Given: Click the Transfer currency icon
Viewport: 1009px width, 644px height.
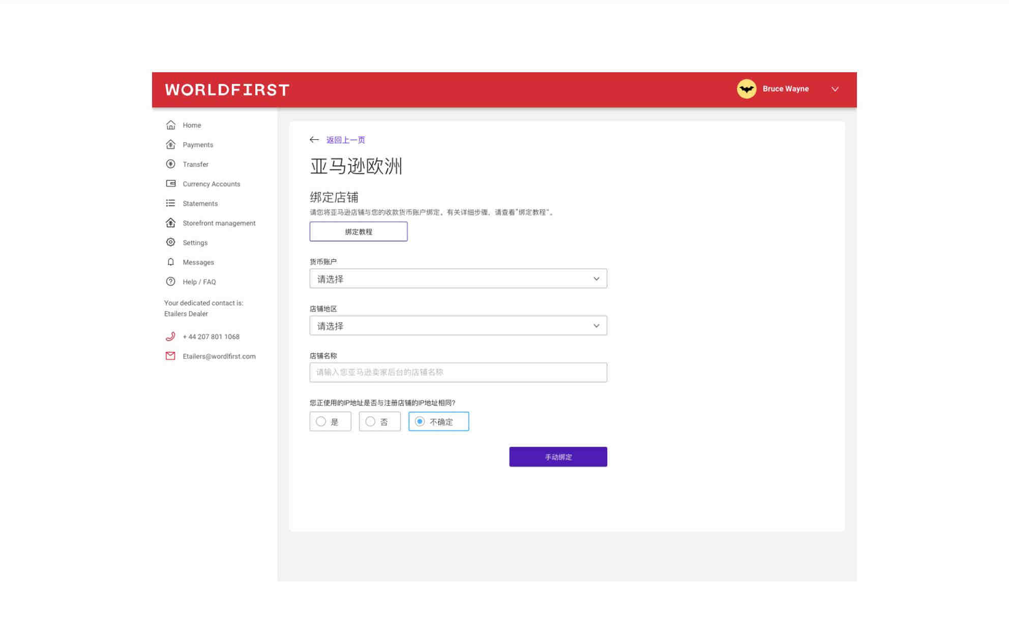Looking at the screenshot, I should (170, 164).
